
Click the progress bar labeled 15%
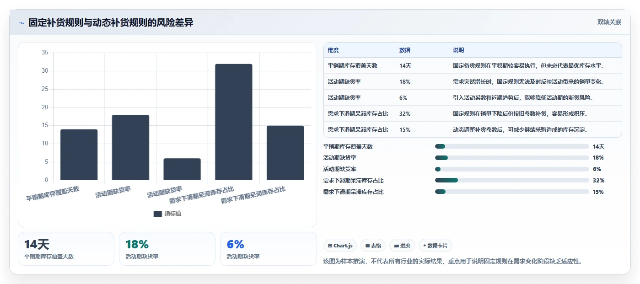click(x=512, y=192)
